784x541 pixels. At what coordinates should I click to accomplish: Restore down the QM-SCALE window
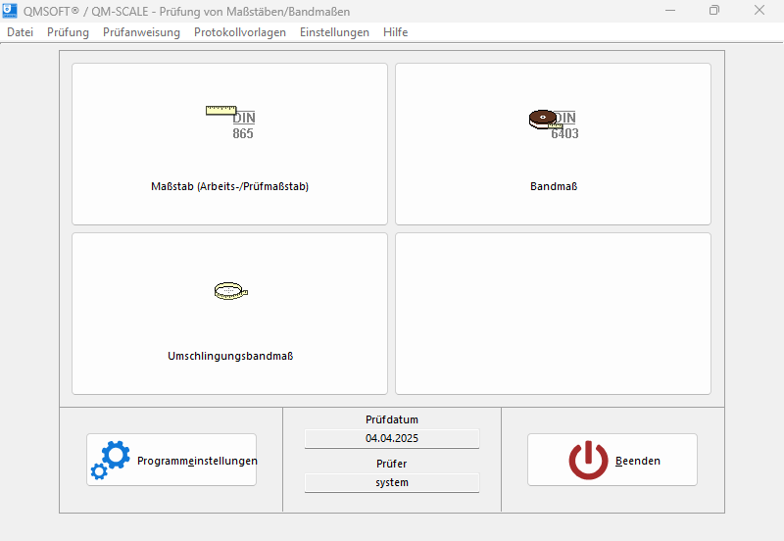pos(714,11)
